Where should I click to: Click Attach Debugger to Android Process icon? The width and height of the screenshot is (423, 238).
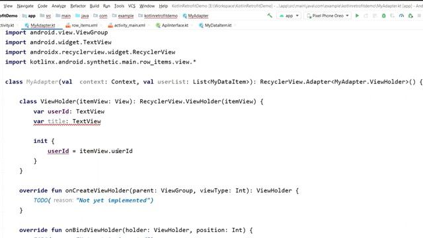tap(410, 16)
